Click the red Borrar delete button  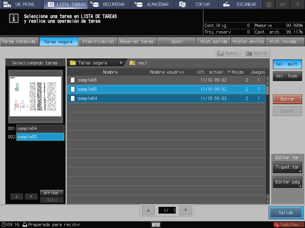[x=287, y=99]
